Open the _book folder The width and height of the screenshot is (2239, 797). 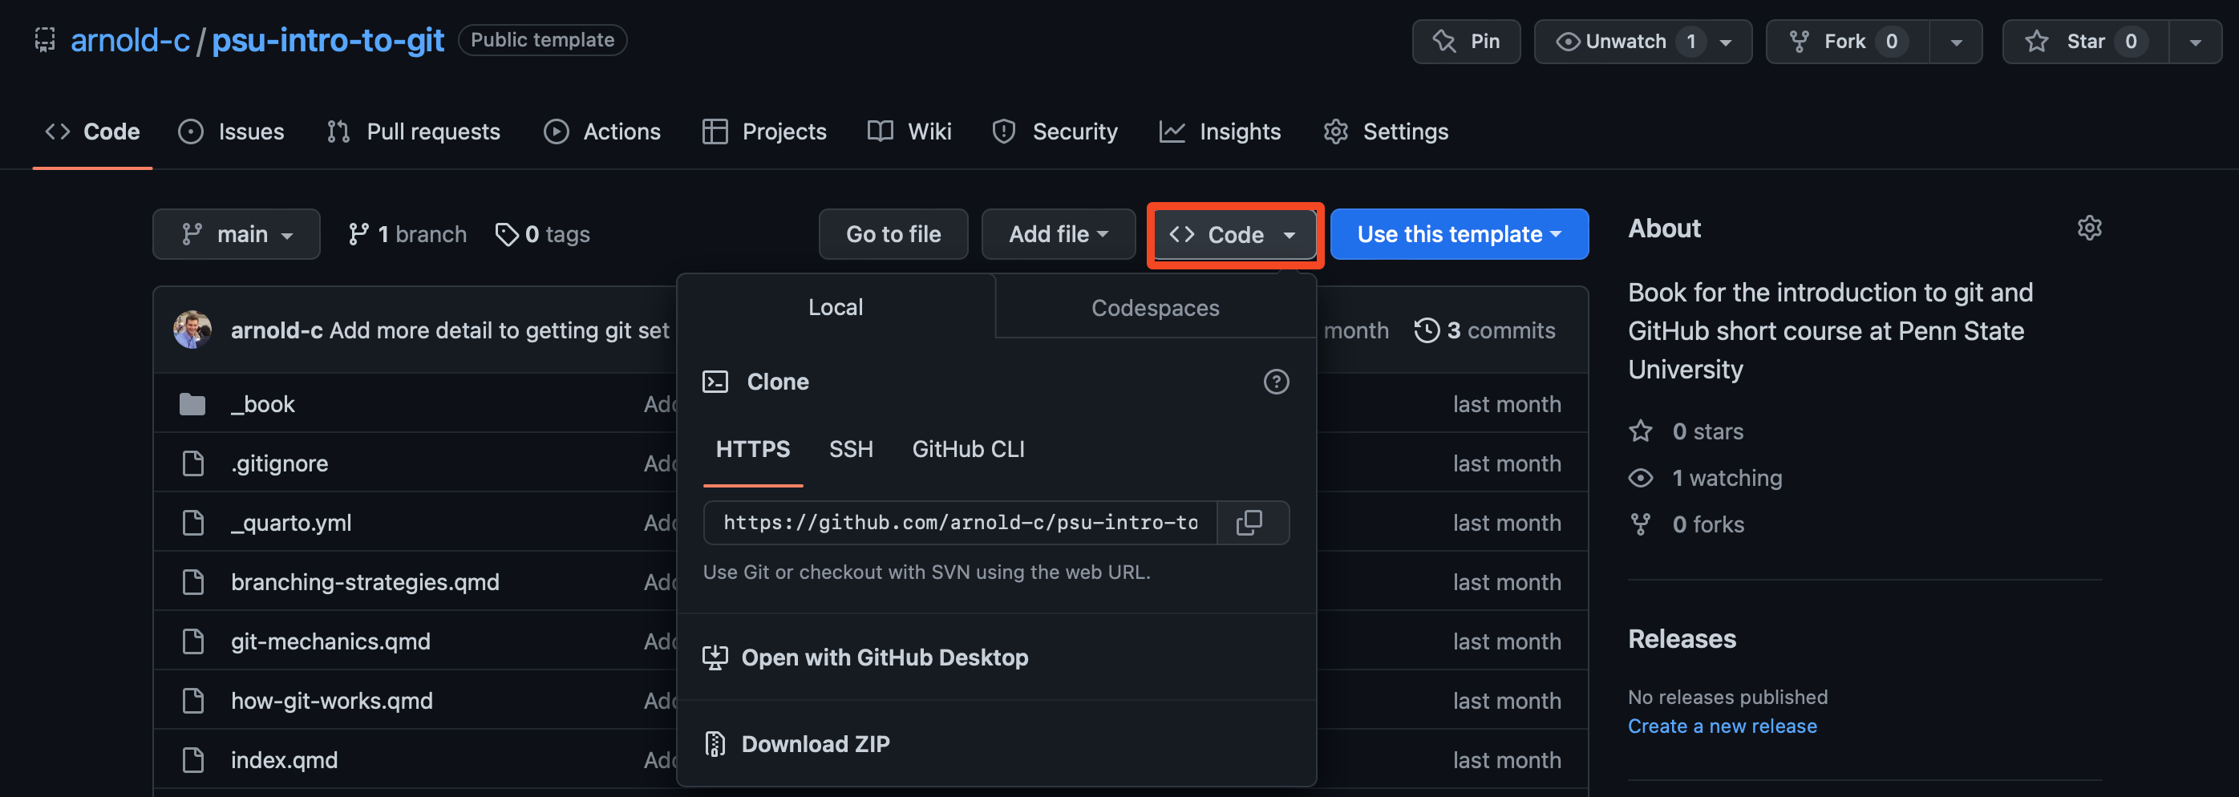pos(262,404)
